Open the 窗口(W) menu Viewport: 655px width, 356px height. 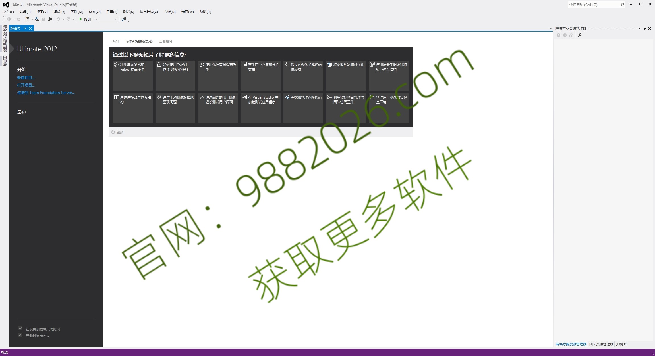click(x=188, y=12)
